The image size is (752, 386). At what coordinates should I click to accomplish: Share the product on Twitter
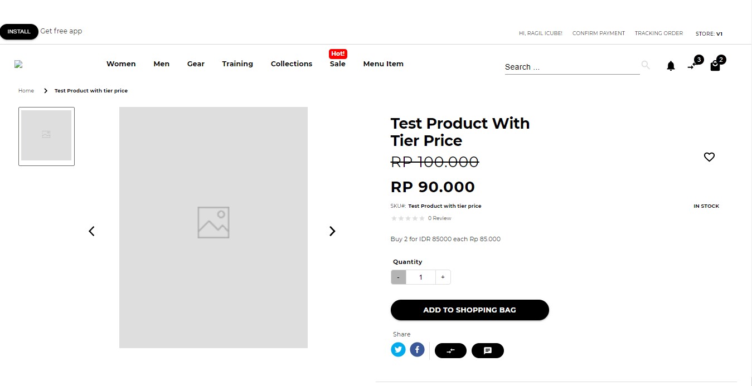[x=398, y=350]
